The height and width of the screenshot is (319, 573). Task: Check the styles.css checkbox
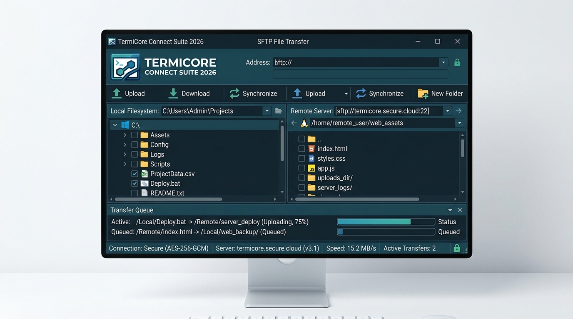coord(302,158)
